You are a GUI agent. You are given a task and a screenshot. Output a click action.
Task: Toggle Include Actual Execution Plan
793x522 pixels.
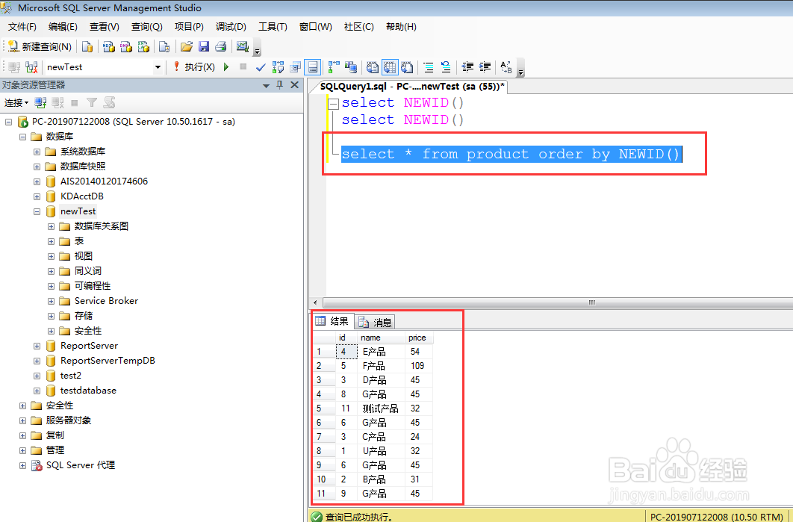(334, 66)
